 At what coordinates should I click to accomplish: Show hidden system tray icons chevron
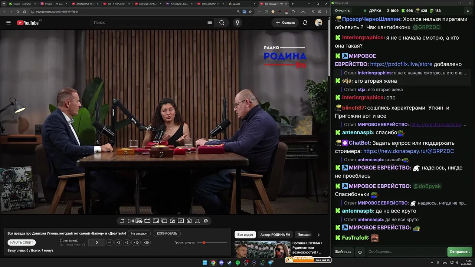click(x=433, y=263)
